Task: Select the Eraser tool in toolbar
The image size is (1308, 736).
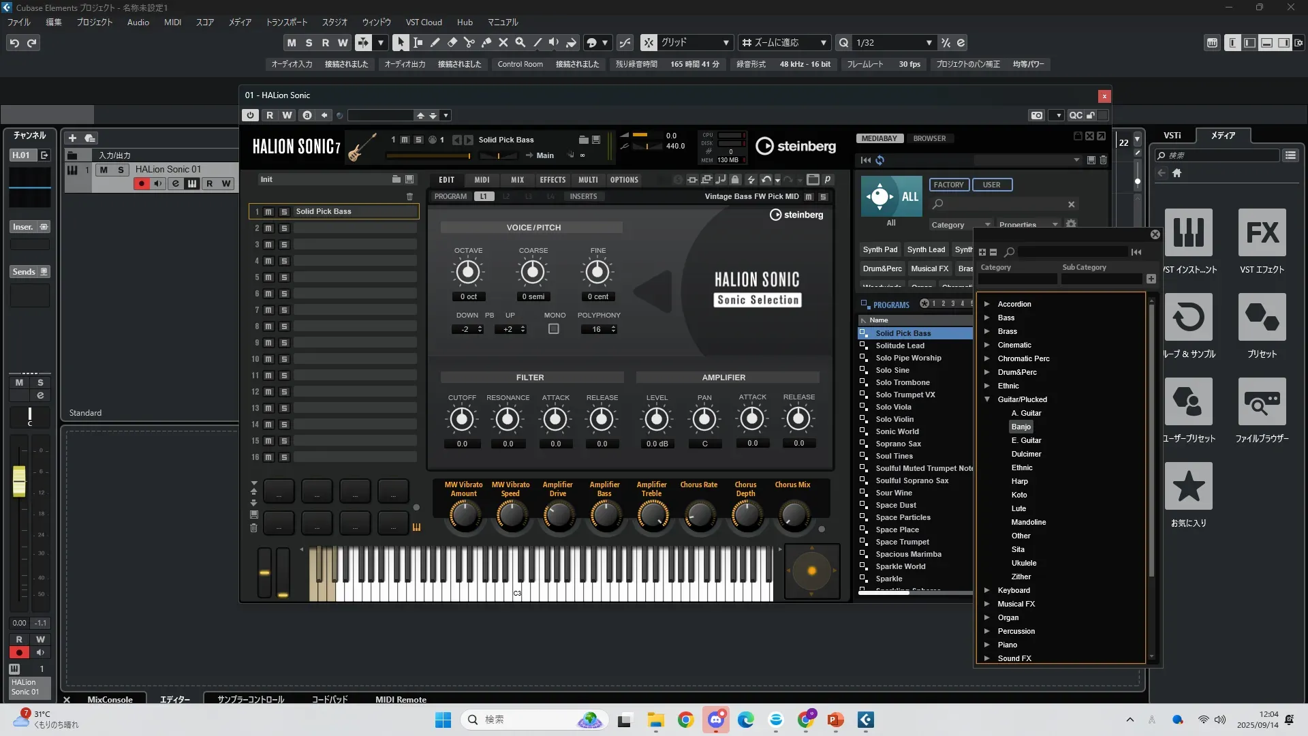Action: tap(452, 42)
